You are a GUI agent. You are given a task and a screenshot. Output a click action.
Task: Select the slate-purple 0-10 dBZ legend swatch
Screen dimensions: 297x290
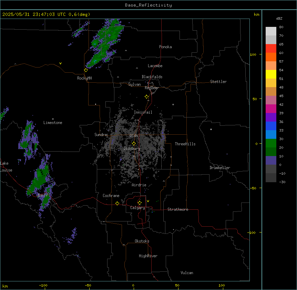pyautogui.click(x=271, y=160)
